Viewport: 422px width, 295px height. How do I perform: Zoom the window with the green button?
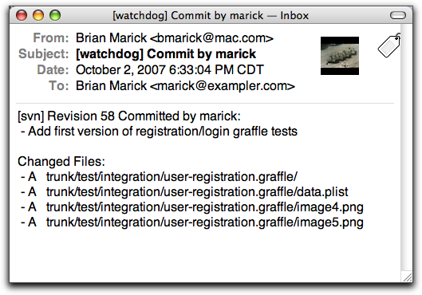55,15
